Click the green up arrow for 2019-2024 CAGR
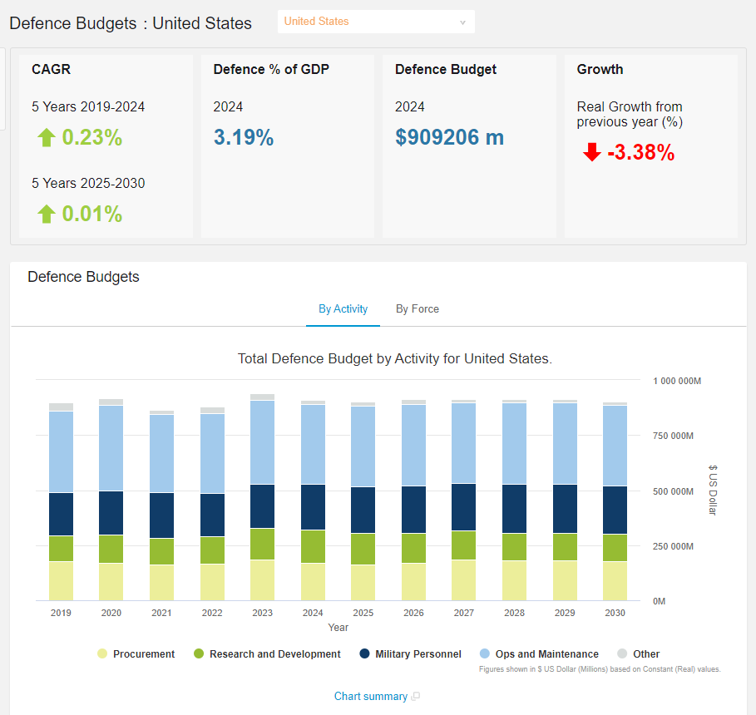Image resolution: width=756 pixels, height=715 pixels. (46, 138)
